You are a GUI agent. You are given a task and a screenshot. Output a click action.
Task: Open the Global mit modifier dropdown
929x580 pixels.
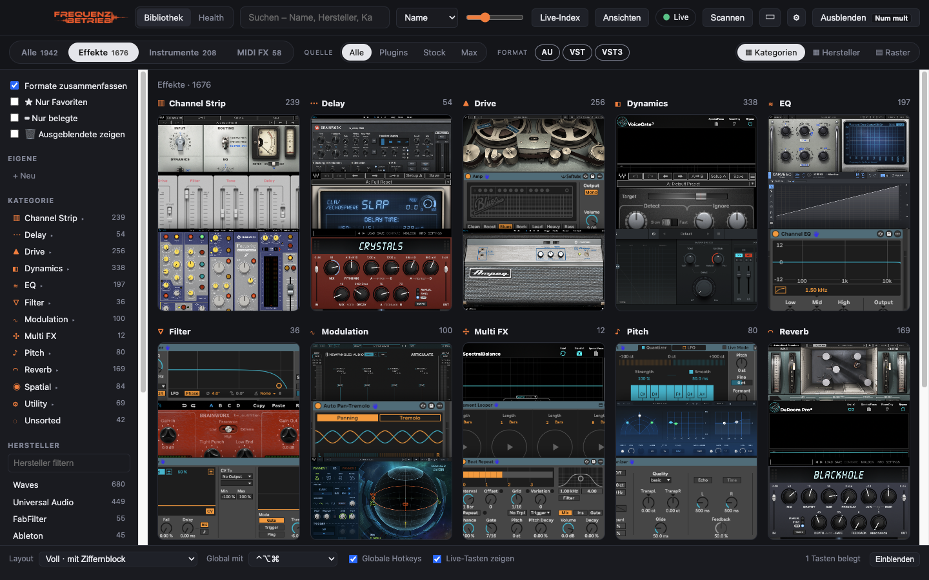[293, 559]
